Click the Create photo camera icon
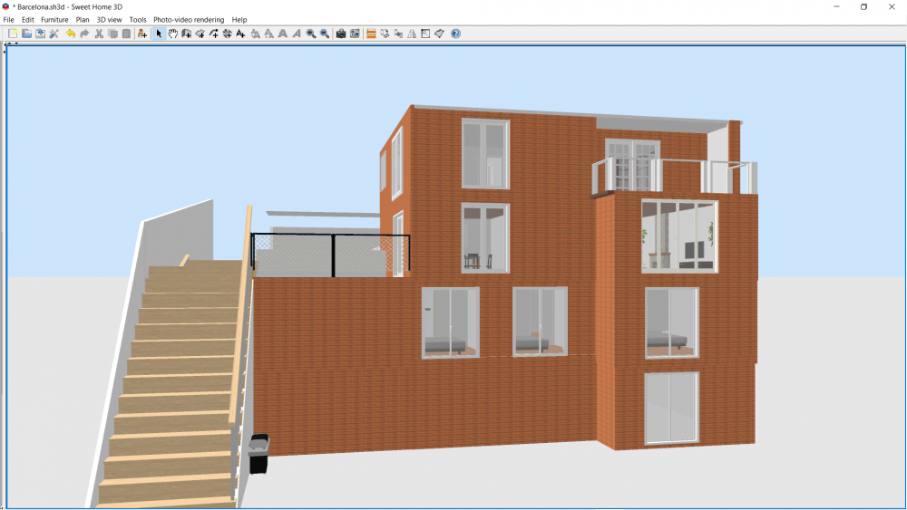This screenshot has width=907, height=510. tap(341, 34)
